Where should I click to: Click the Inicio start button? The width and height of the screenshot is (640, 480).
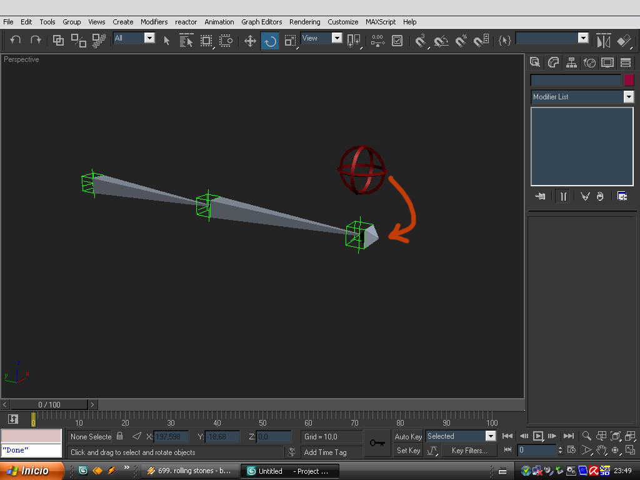click(32, 471)
